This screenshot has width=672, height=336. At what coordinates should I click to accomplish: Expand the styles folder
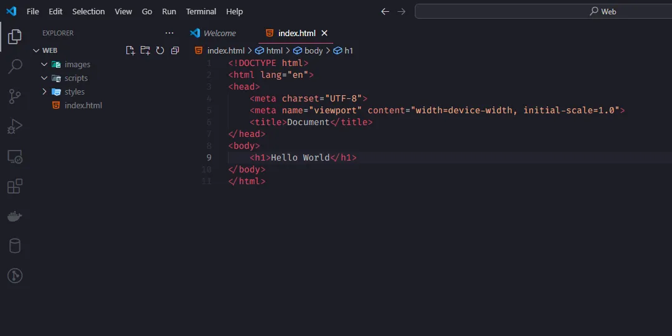44,92
